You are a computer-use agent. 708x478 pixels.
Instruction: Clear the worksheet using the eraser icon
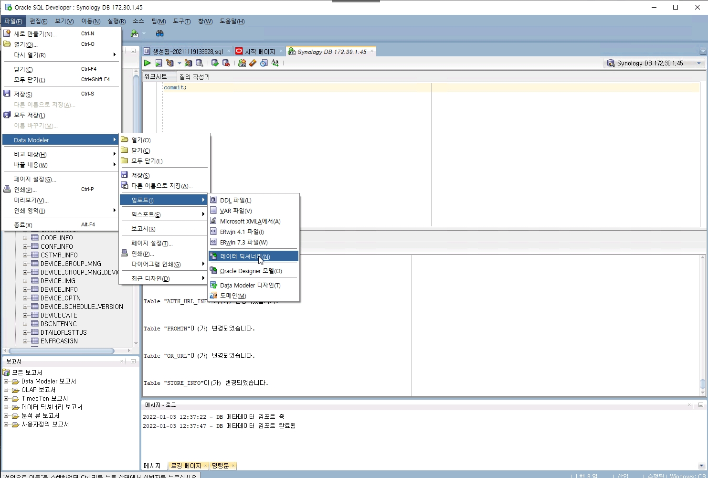[253, 63]
